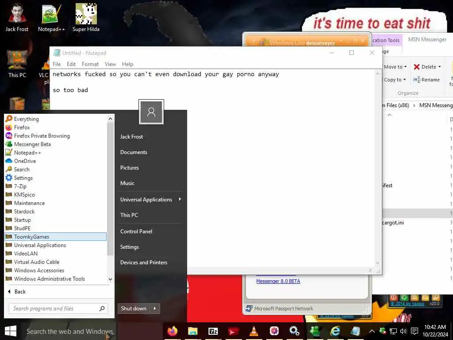This screenshot has height=340, width=453.
Task: Open Notepad Format menu
Action: click(90, 64)
